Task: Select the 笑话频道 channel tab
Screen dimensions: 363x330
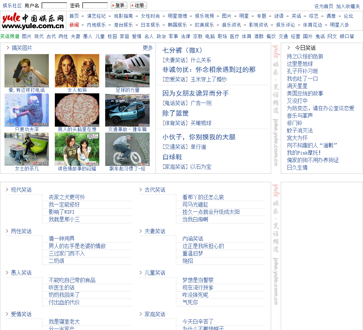Action: (10, 36)
